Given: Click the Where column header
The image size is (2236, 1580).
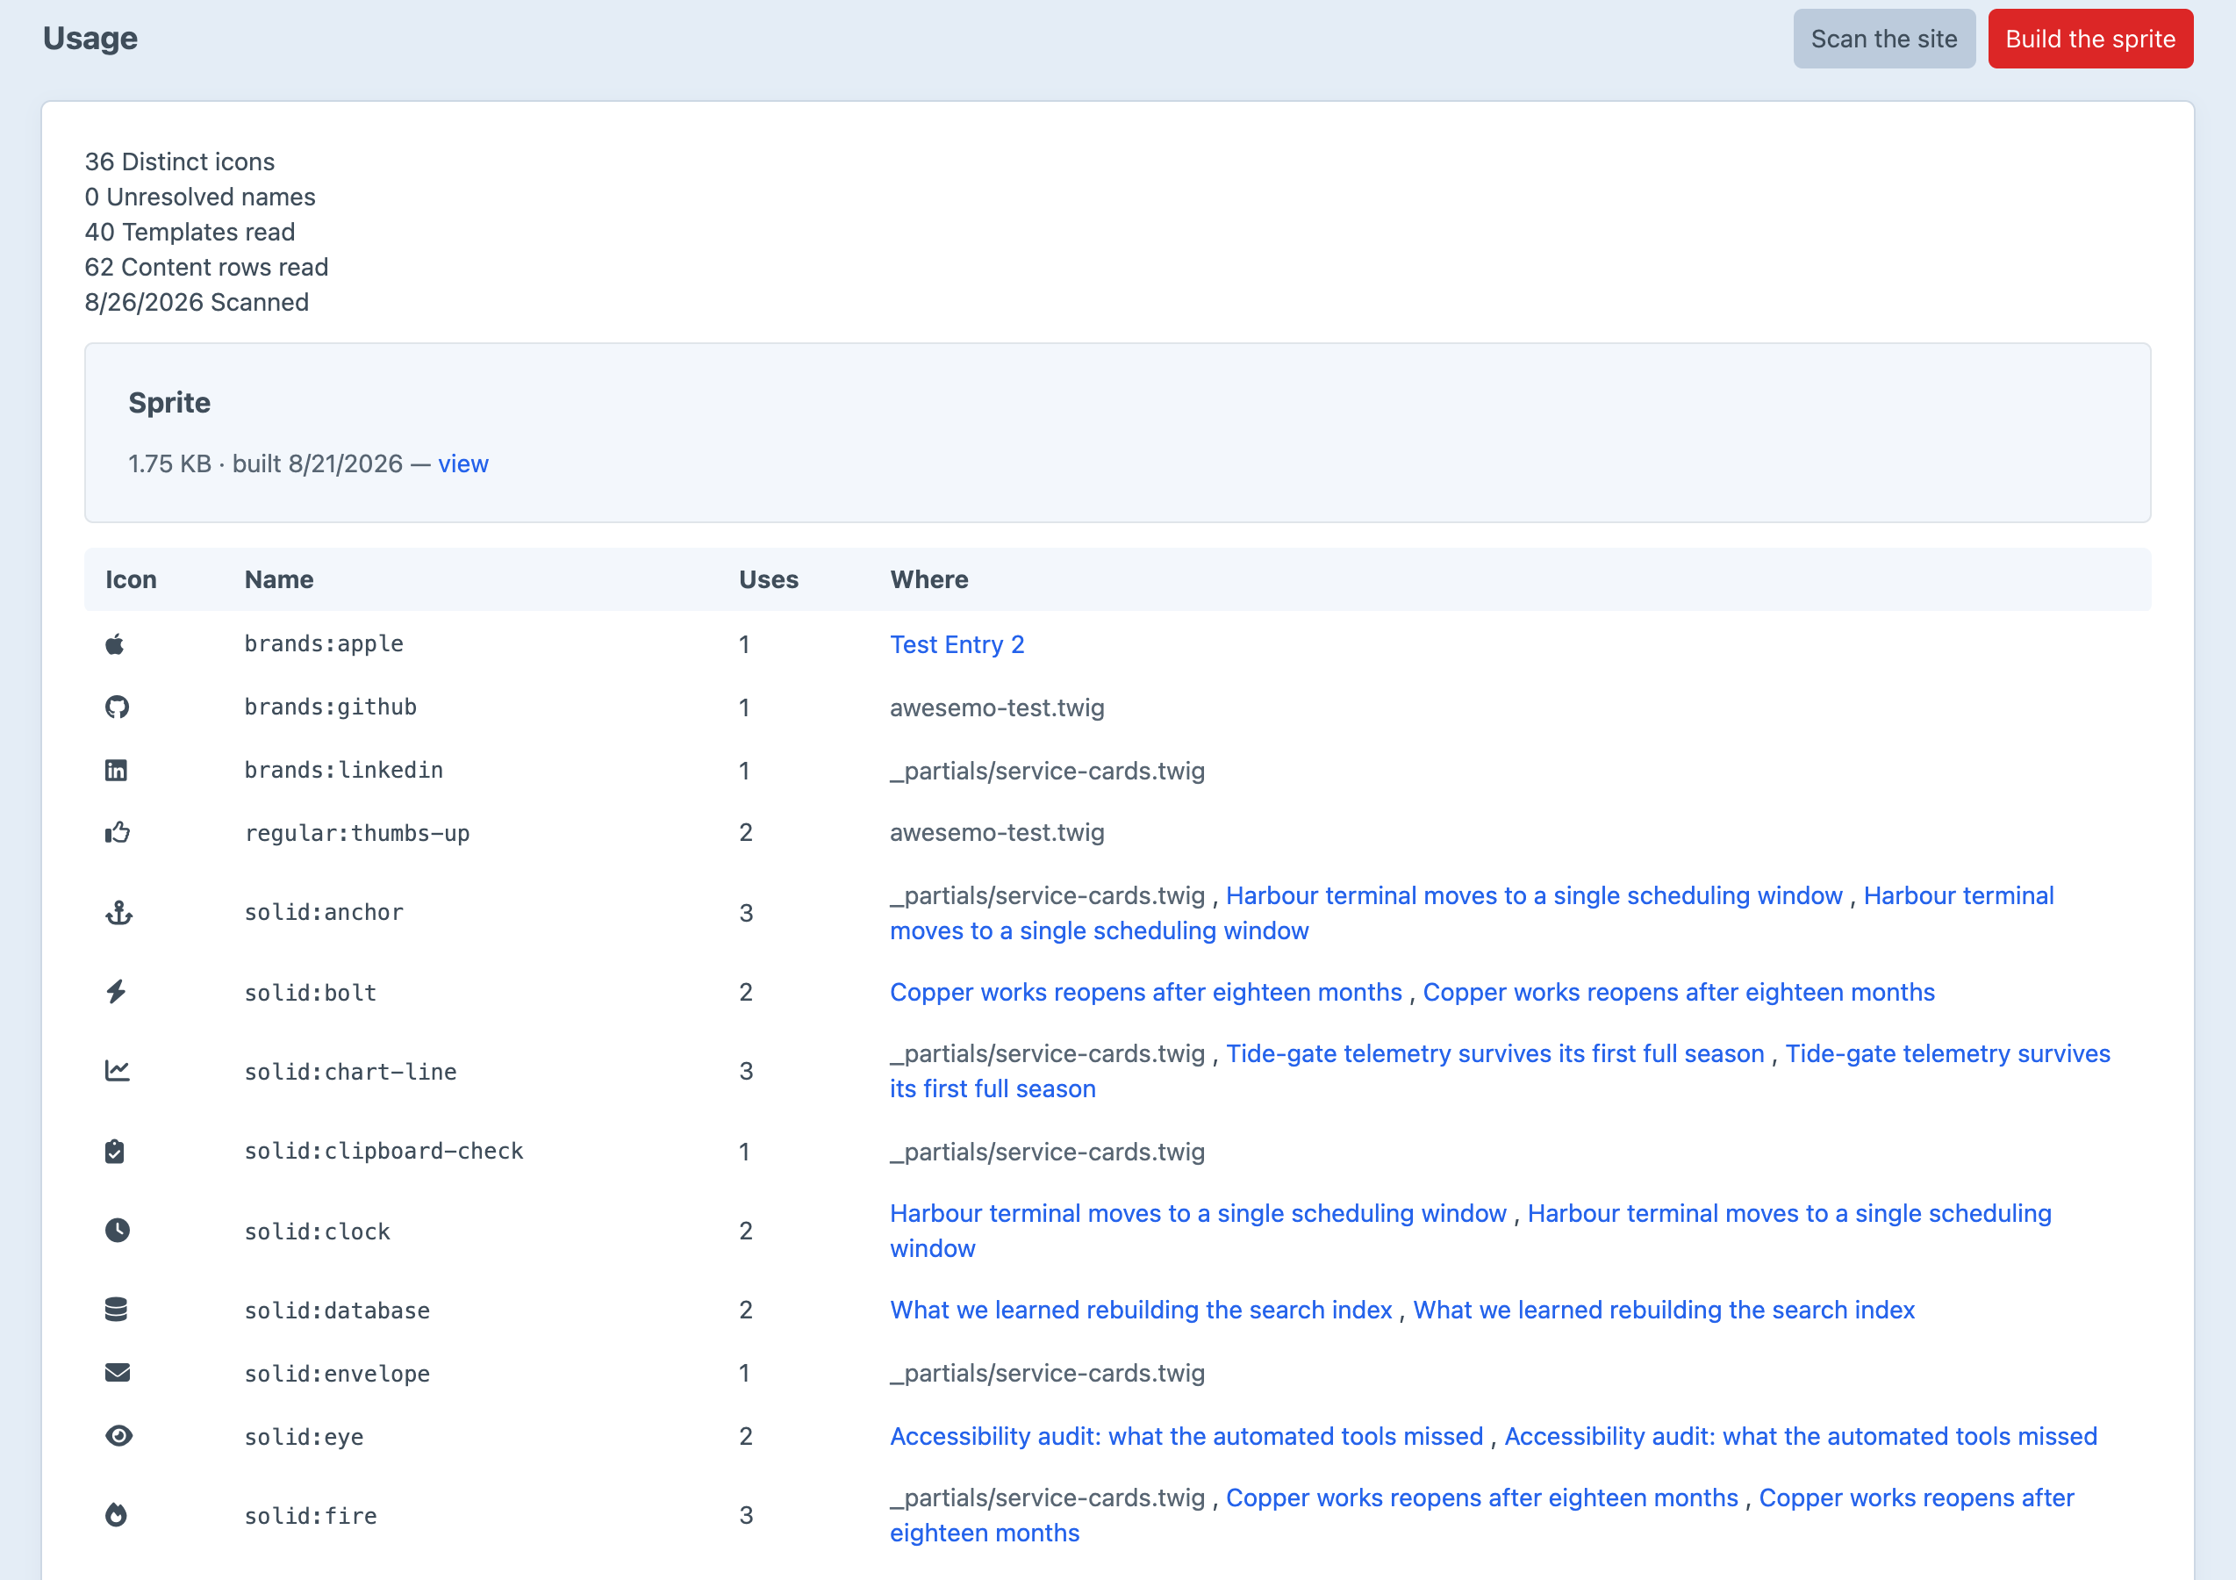Looking at the screenshot, I should pos(929,579).
